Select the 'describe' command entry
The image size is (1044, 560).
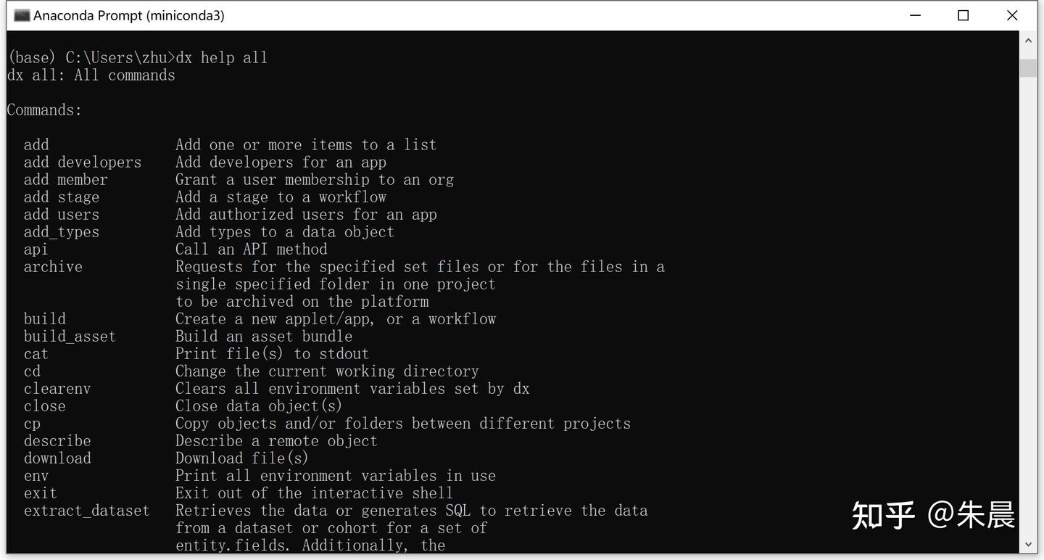tap(57, 440)
